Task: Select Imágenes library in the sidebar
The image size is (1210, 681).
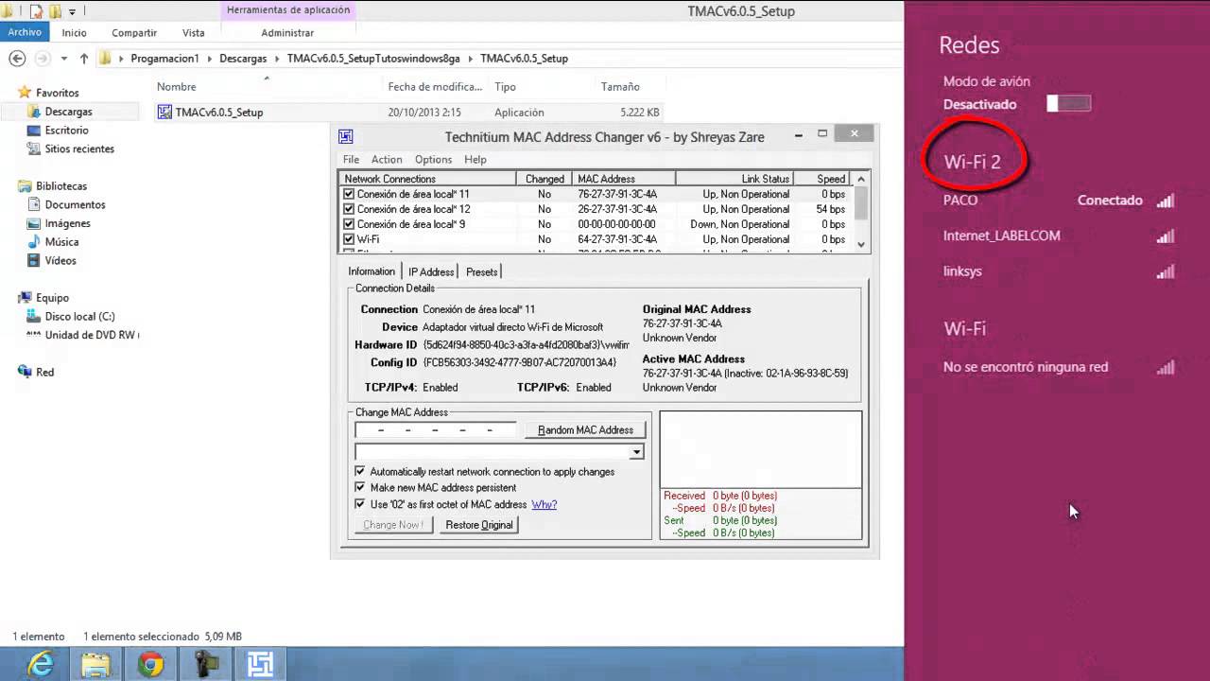Action: pos(67,223)
